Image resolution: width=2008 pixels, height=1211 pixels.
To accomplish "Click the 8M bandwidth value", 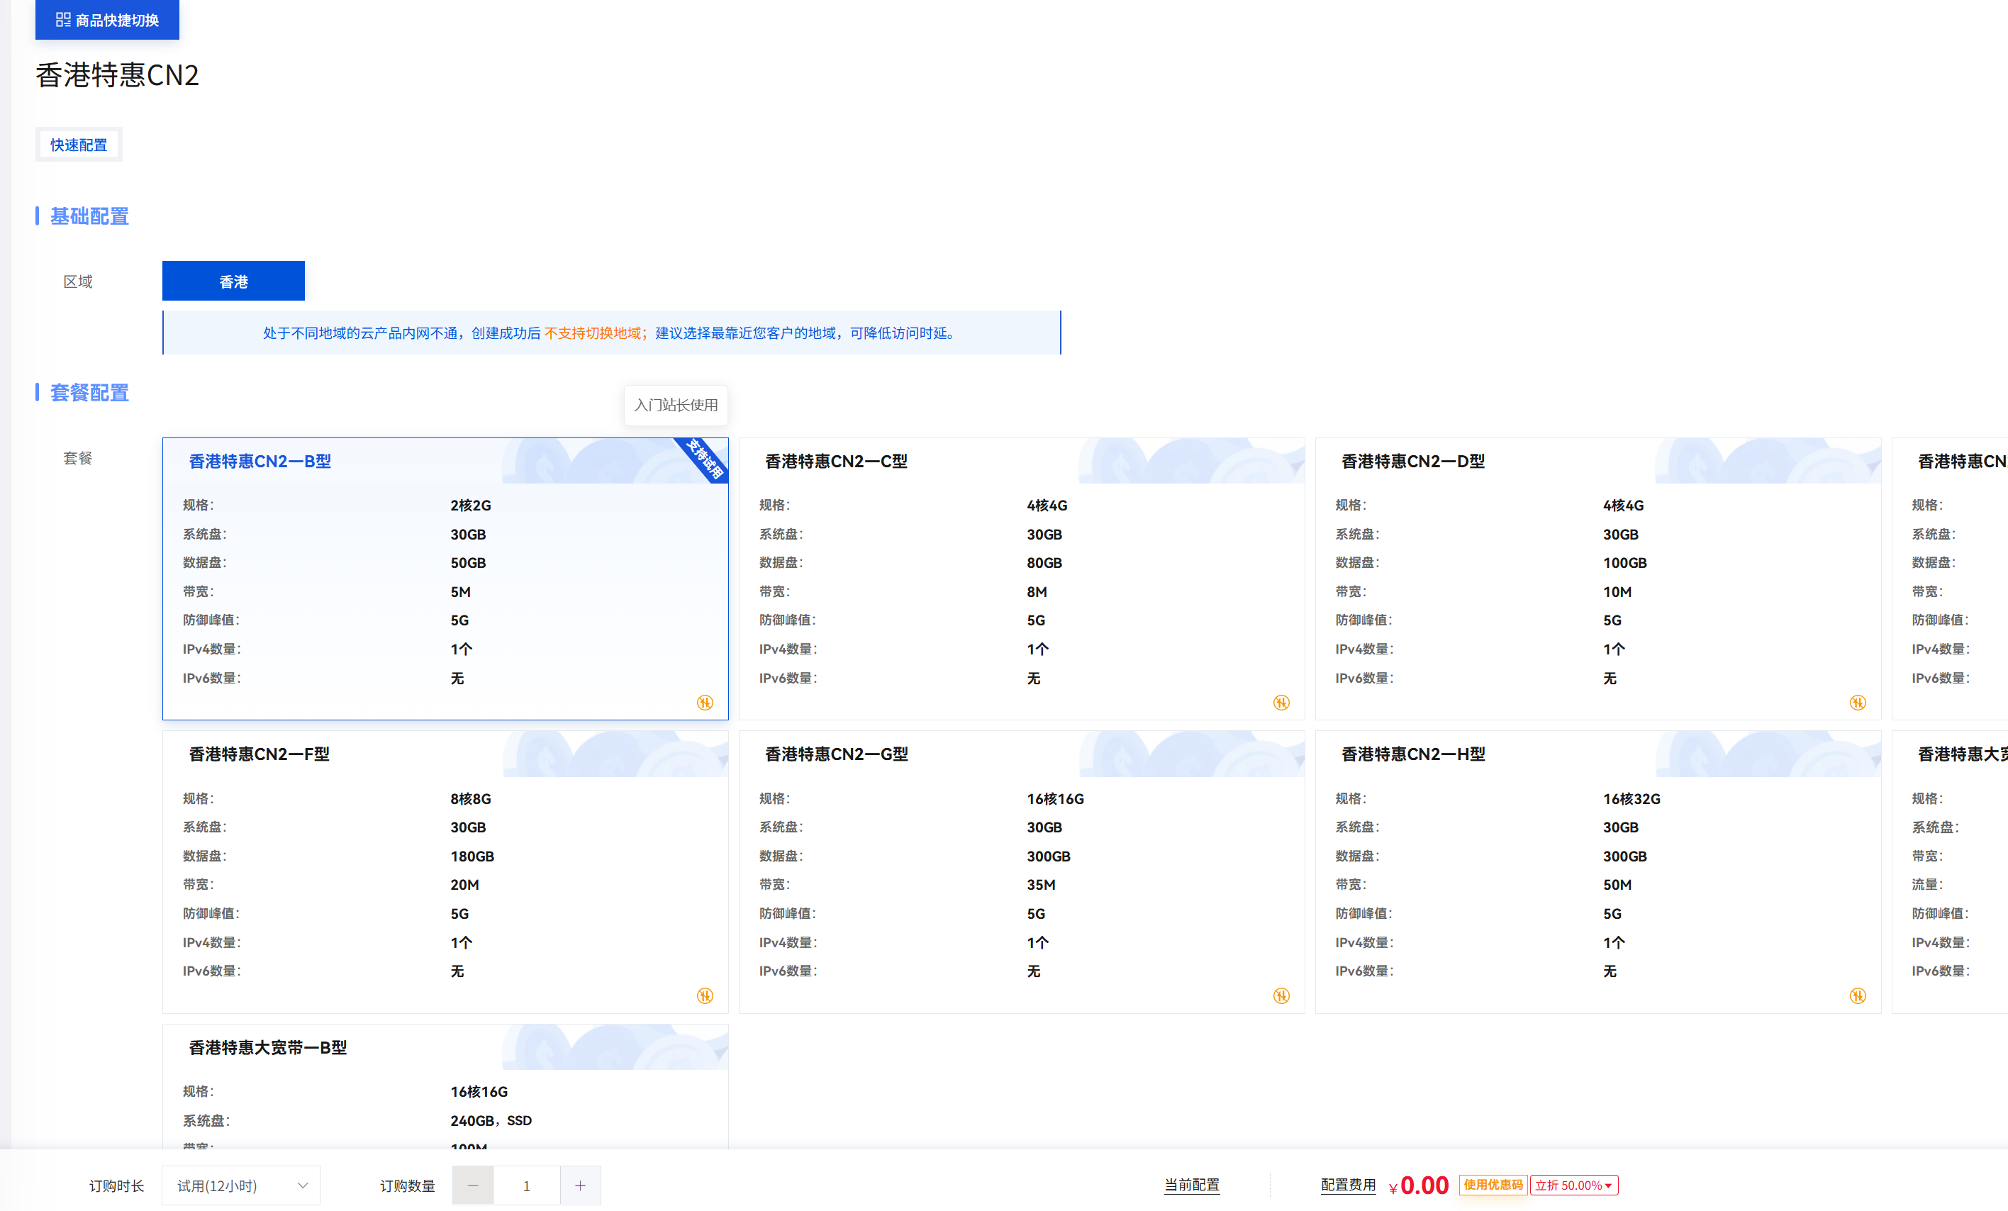I will (1037, 591).
